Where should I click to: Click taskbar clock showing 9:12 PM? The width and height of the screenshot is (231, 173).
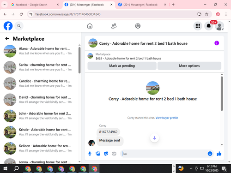[212, 168]
